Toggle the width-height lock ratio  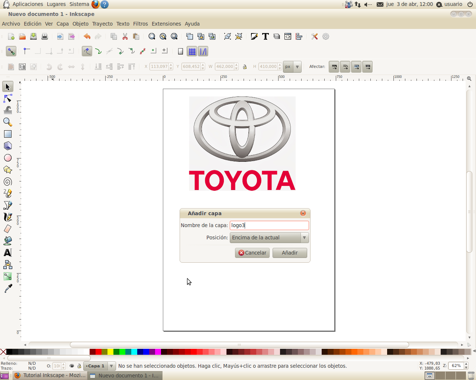245,67
